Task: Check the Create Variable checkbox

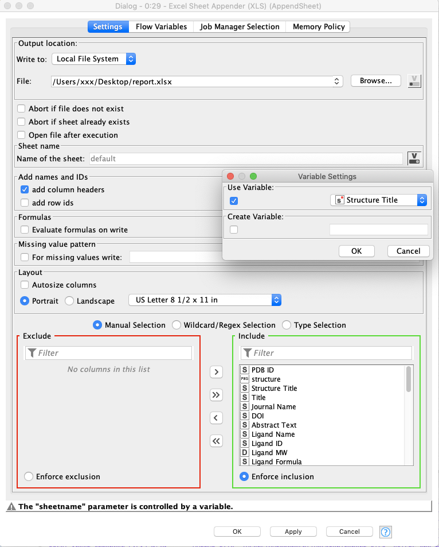Action: 234,230
